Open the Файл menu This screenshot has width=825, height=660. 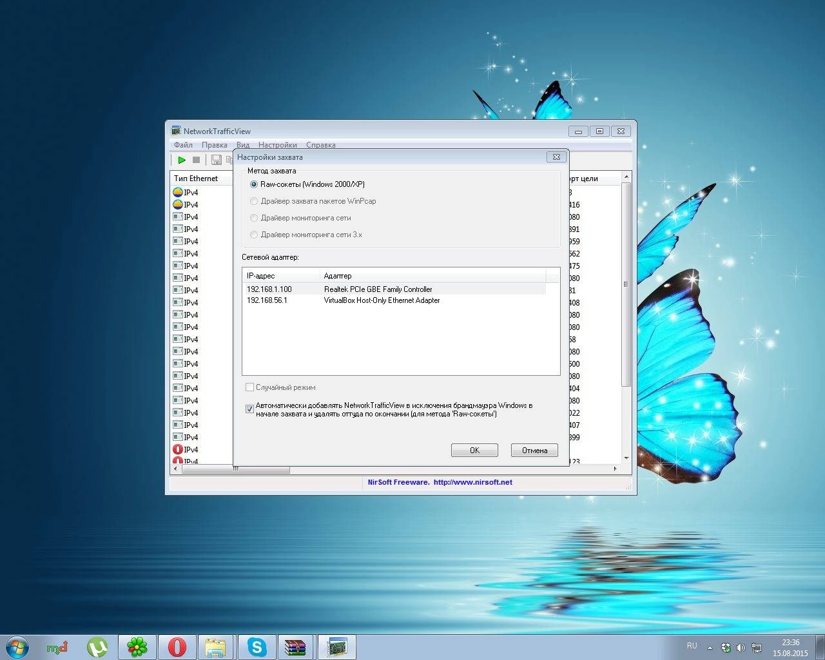(183, 145)
